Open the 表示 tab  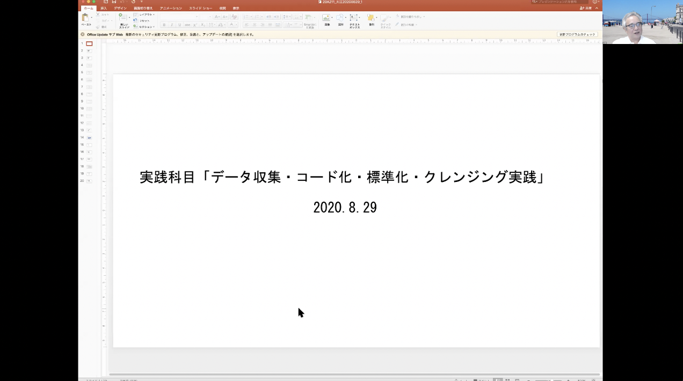pos(236,9)
